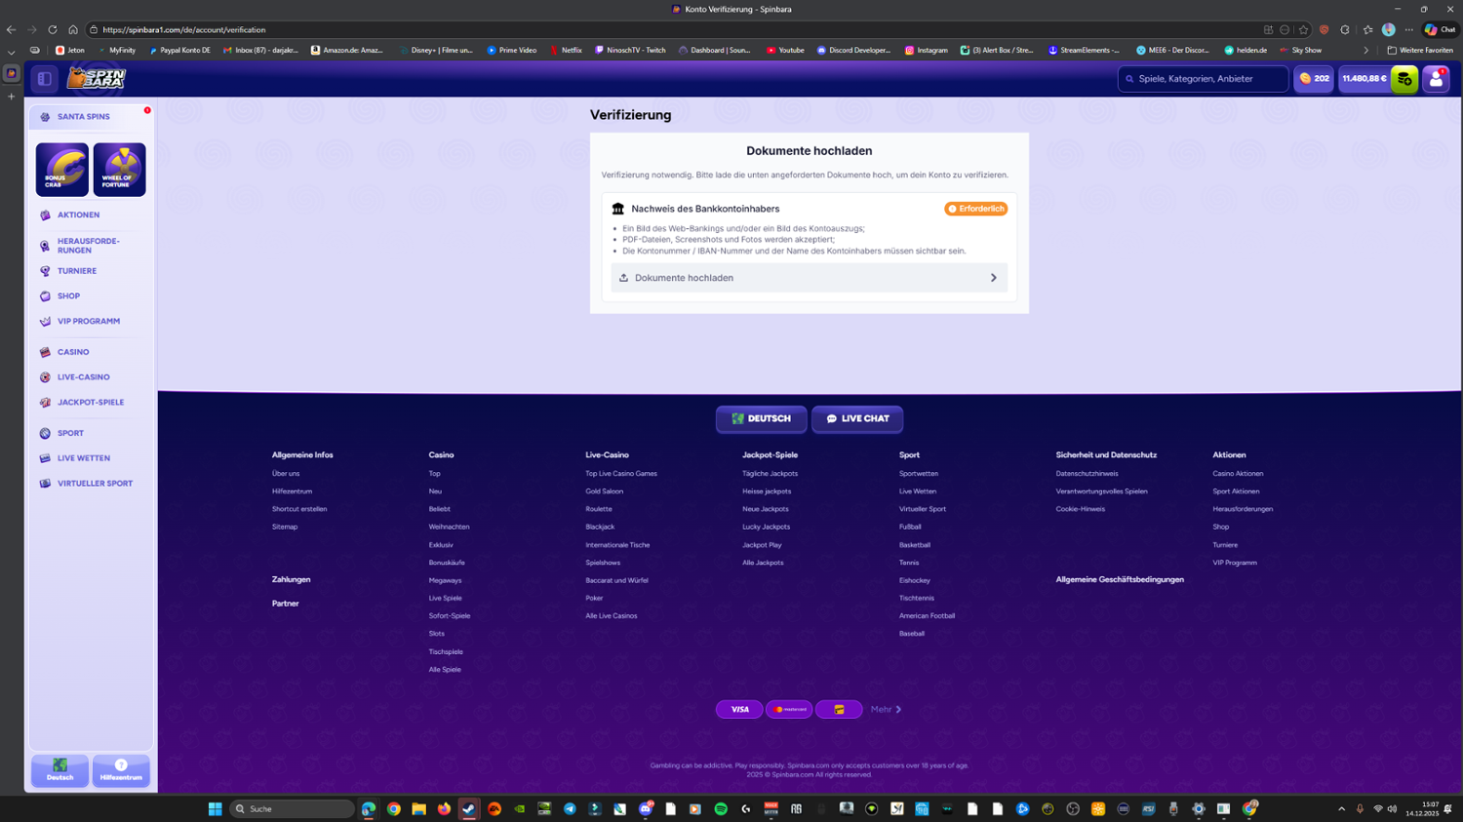Expand more payment methods via Mehr
This screenshot has width=1463, height=822.
[886, 710]
